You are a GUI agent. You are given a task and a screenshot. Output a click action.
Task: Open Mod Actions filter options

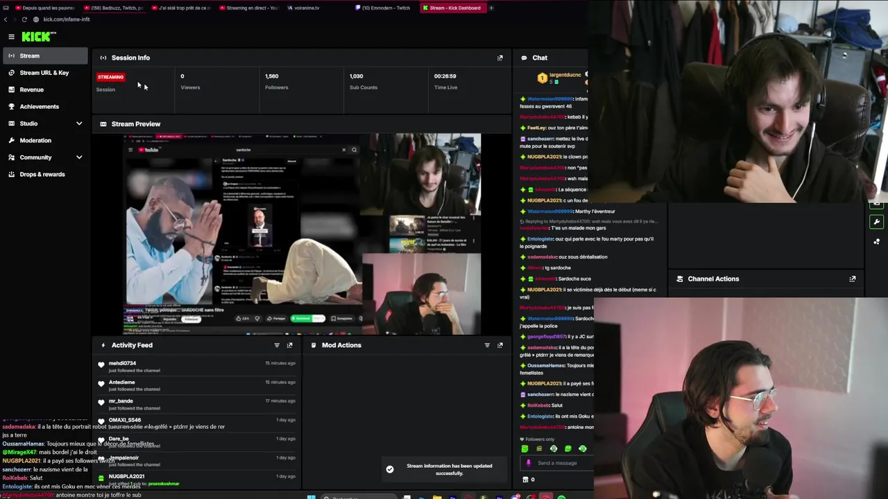click(x=487, y=345)
